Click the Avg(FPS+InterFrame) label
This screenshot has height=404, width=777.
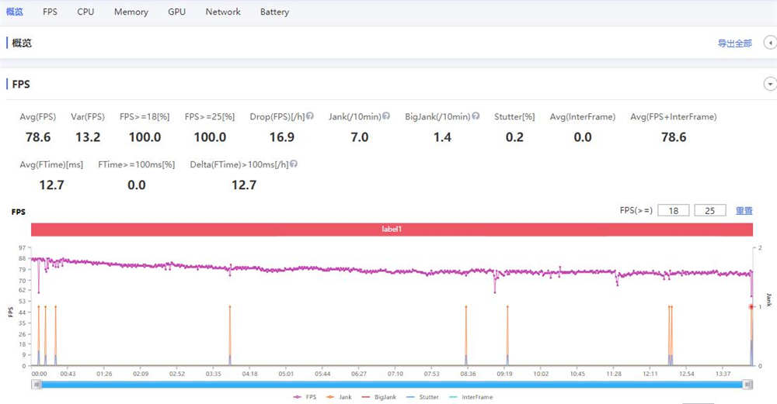pos(674,116)
